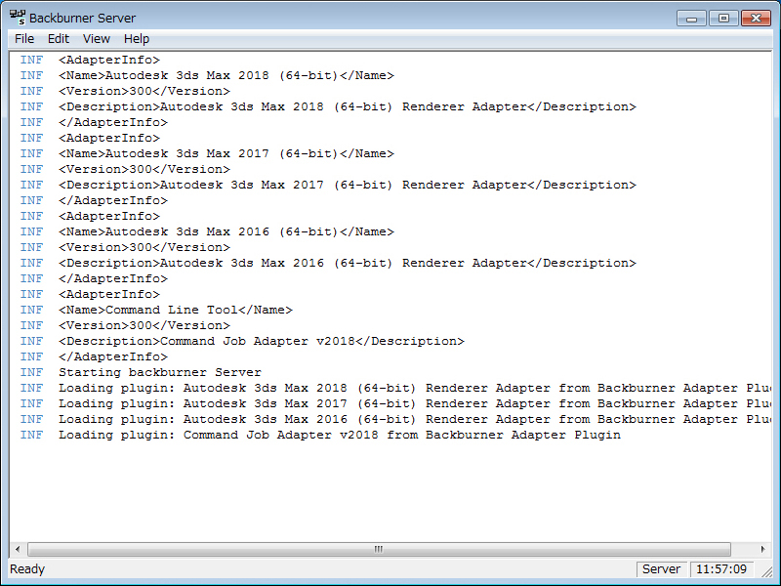Minimize the Backburner Server window
Viewport: 781px width, 586px height.
[x=691, y=19]
